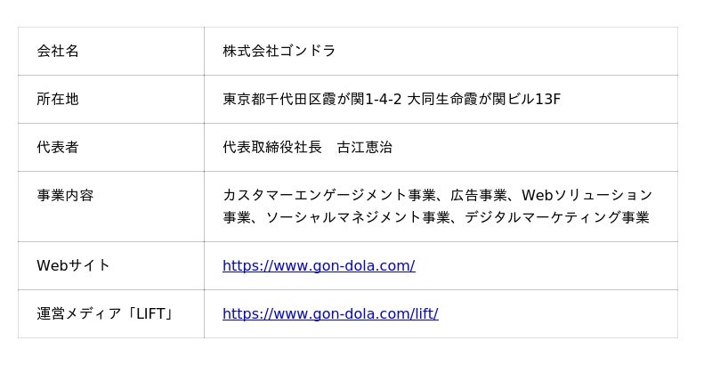Click the ソーシャルマネジメント事業 text
The width and height of the screenshot is (712, 365).
(x=357, y=217)
